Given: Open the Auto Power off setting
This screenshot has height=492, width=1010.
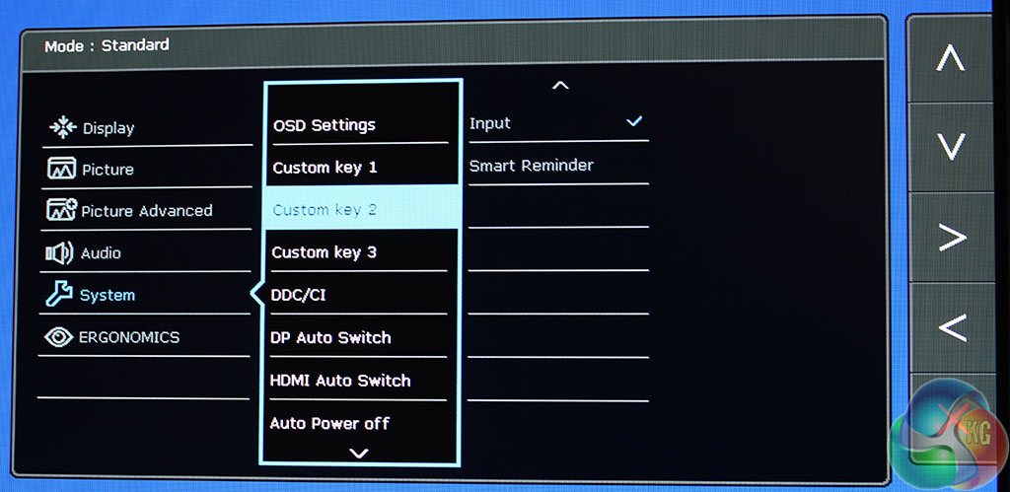Looking at the screenshot, I should tap(357, 423).
